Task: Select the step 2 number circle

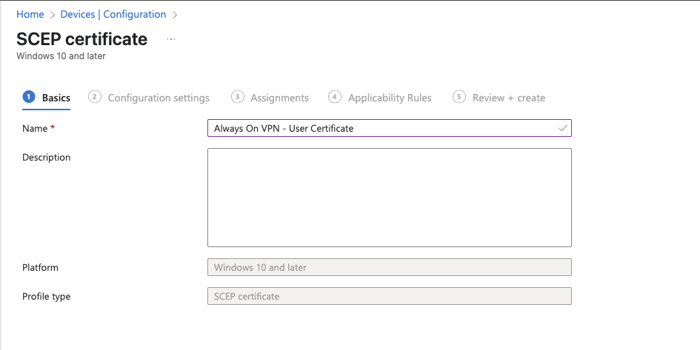Action: pyautogui.click(x=95, y=97)
